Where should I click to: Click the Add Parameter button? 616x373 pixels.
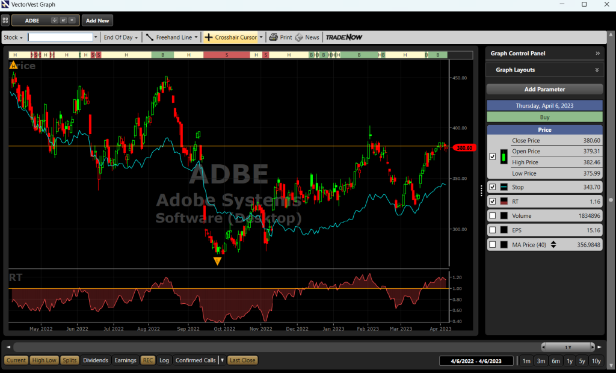(x=544, y=89)
